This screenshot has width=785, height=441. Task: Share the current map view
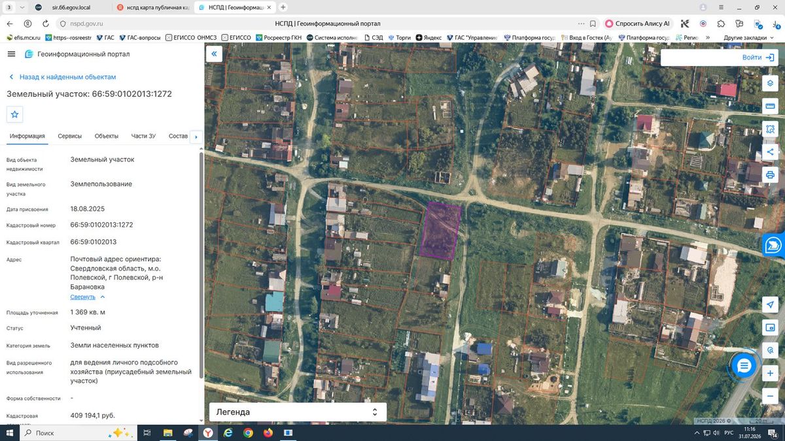click(x=770, y=152)
